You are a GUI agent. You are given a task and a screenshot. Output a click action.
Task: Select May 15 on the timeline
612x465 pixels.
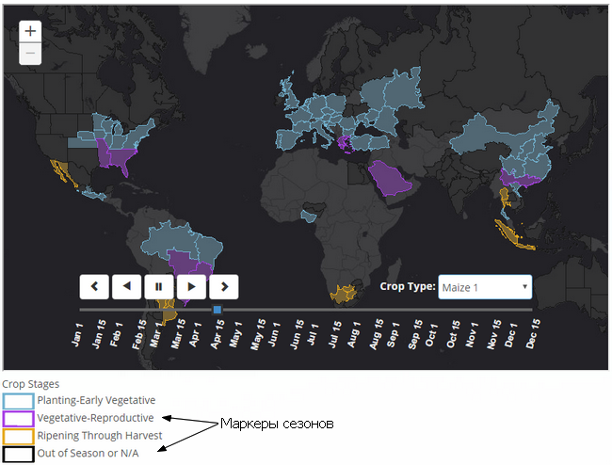[x=258, y=334]
